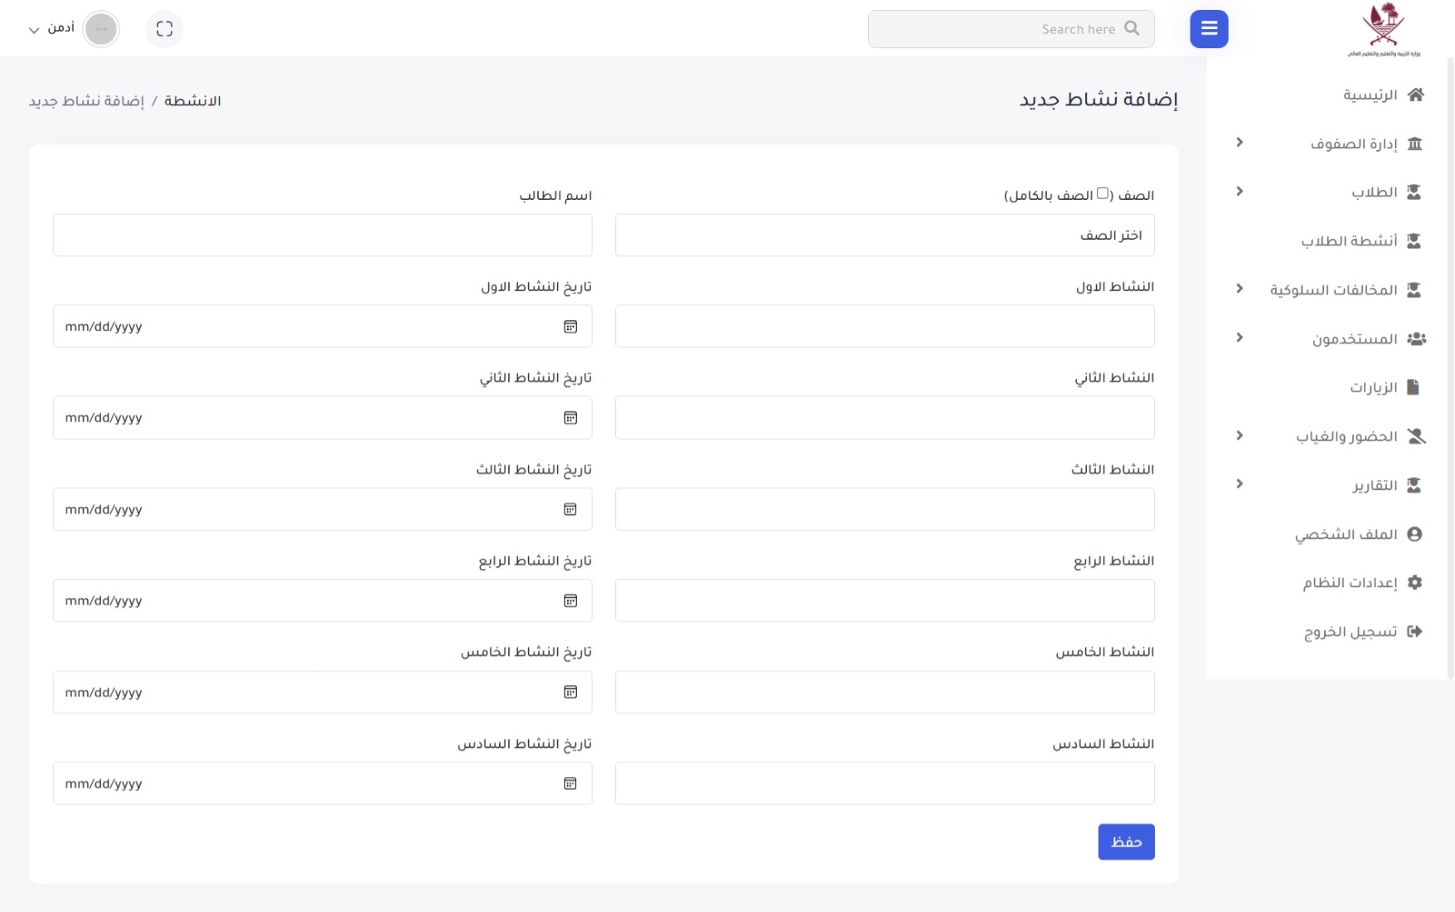Click the fullscreen icon in the top bar
1455x912 pixels.
[164, 28]
